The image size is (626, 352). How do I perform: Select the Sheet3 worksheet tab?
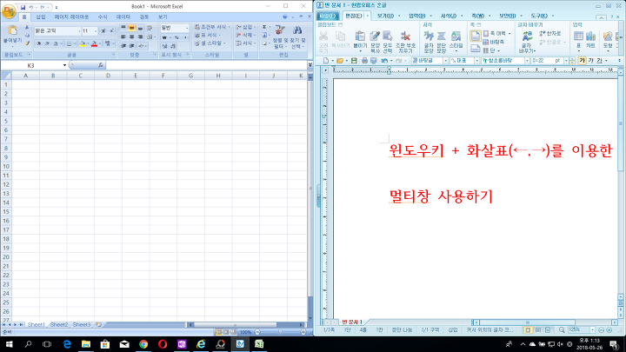(82, 324)
